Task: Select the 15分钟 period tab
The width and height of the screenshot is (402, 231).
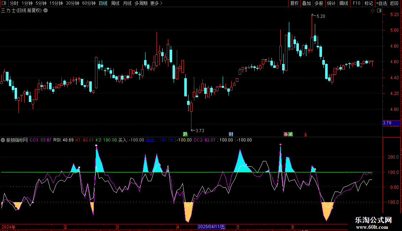Action: point(56,3)
